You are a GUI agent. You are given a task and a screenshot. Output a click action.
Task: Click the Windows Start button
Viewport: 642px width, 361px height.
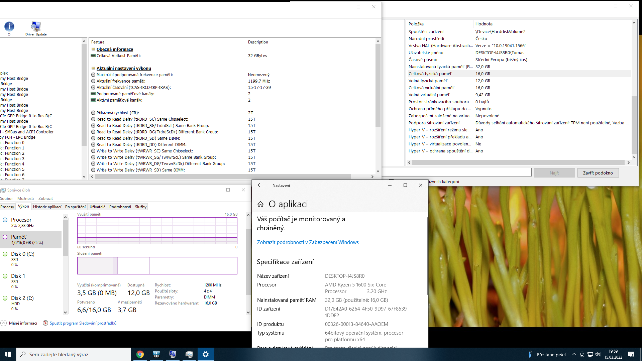coord(8,354)
